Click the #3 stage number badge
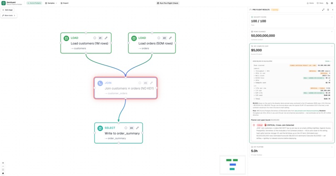 pyautogui.click(x=145, y=83)
